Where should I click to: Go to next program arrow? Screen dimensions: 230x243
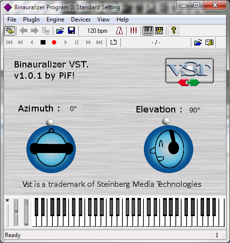point(34,31)
